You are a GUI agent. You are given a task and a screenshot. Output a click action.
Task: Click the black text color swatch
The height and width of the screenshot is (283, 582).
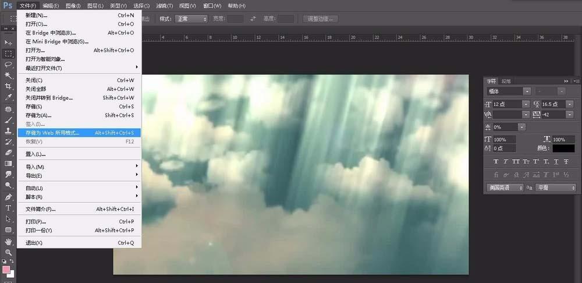coord(563,148)
